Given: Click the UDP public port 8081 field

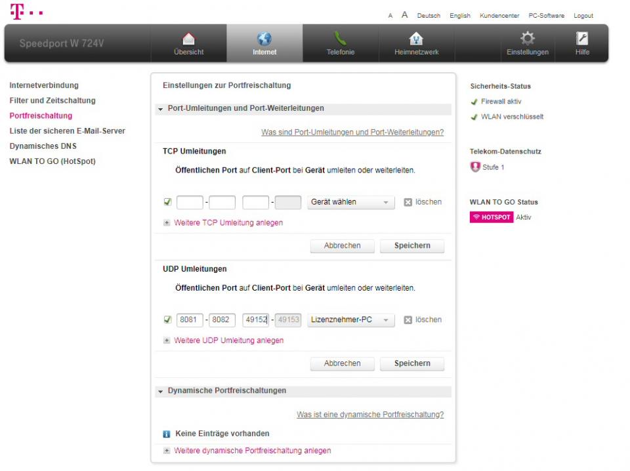Looking at the screenshot, I should click(x=190, y=320).
